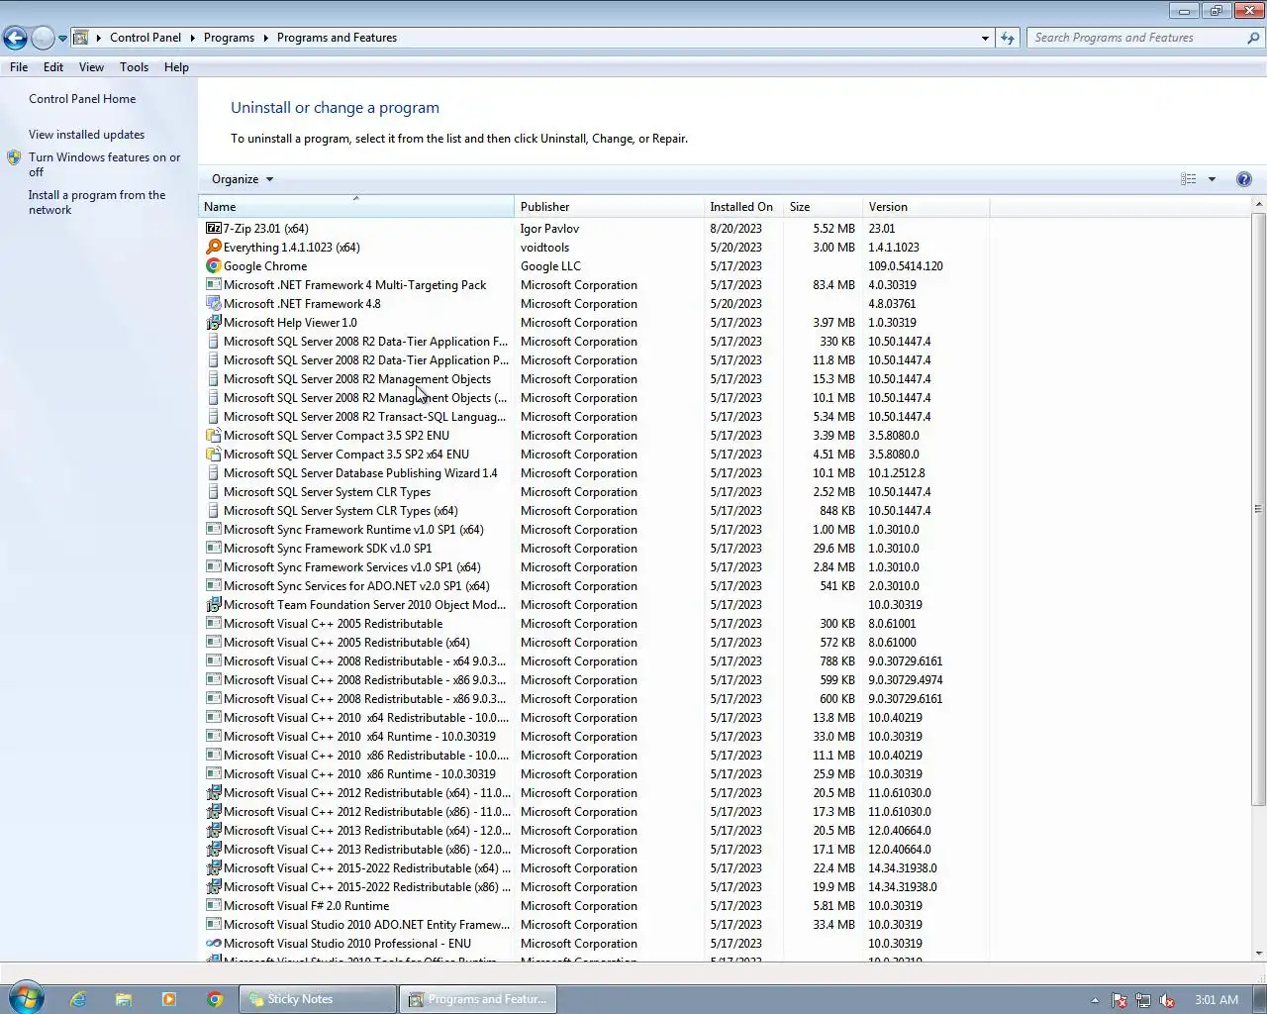
Task: Click Install a program from the network
Action: (x=97, y=202)
